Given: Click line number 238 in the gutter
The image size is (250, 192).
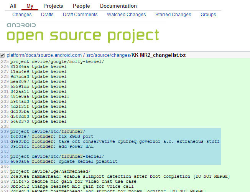Looking at the screenshot, I should click(5, 126).
